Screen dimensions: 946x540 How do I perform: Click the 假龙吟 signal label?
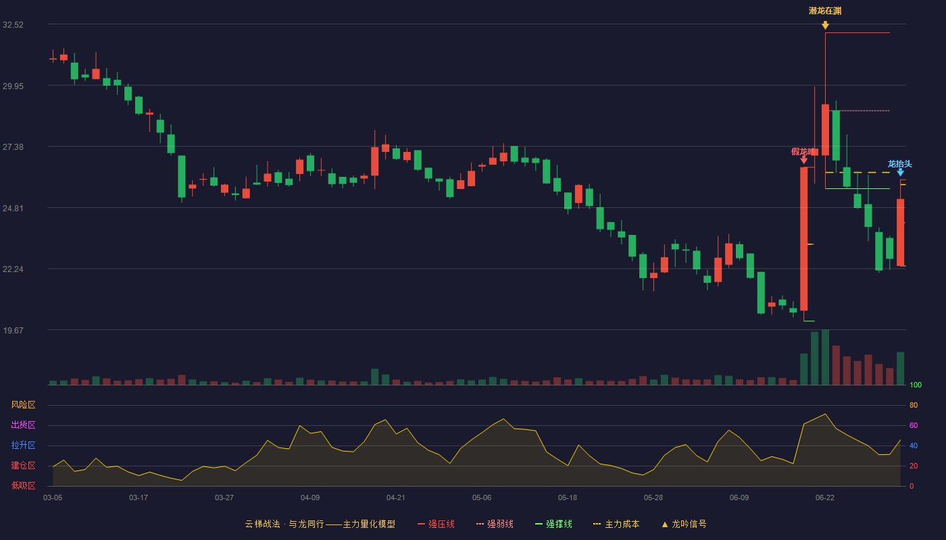click(803, 151)
